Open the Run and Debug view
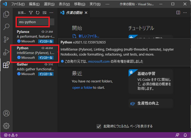Screen dimensions: 191x138 (x=6, y=52)
